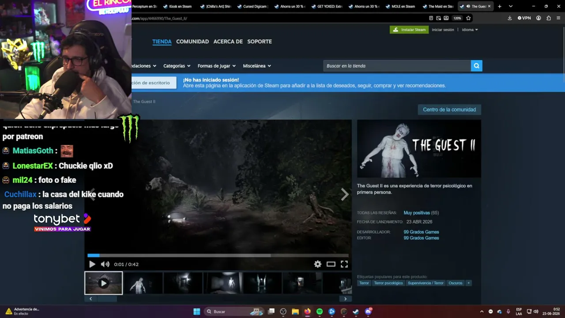Click the 'Terror psicológico' tag
Screen dimensions: 565x318
click(388, 283)
